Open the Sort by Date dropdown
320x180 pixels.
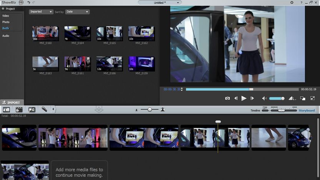coord(77,12)
